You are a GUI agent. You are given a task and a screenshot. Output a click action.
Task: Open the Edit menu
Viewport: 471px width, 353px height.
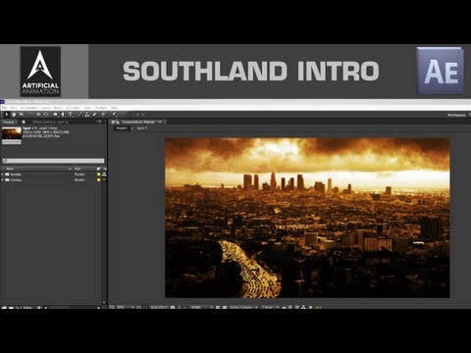pos(14,108)
